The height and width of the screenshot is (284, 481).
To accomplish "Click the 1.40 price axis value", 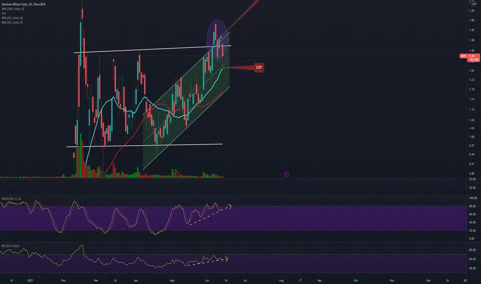I will pos(472,40).
